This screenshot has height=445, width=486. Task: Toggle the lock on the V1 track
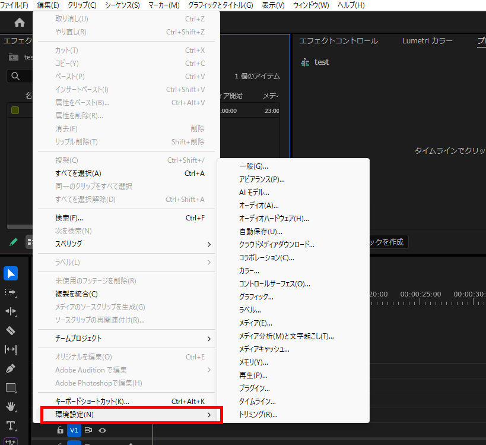tap(61, 431)
